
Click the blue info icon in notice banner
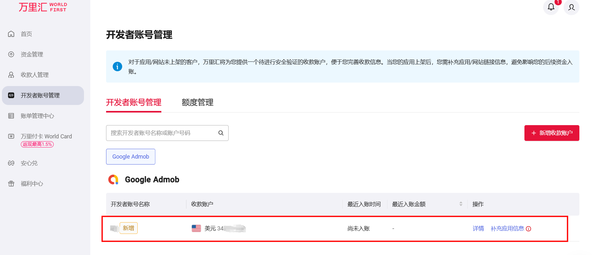[117, 67]
